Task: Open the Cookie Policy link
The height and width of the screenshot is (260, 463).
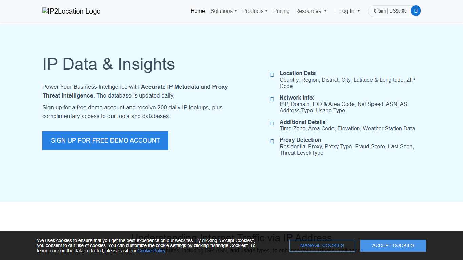Action: [x=151, y=251]
